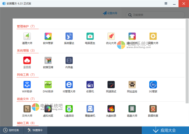The height and width of the screenshot is (134, 189).
Task: Open the hamburger menu in title bar
Action: pyautogui.click(x=166, y=4)
